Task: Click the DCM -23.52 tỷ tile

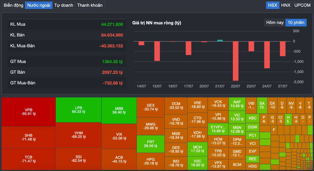Action: pos(176,106)
